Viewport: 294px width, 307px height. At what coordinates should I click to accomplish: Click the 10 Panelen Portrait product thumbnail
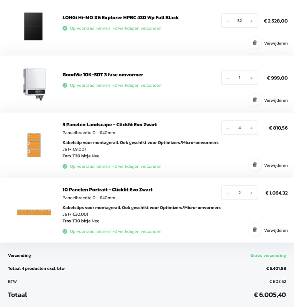coord(34,212)
